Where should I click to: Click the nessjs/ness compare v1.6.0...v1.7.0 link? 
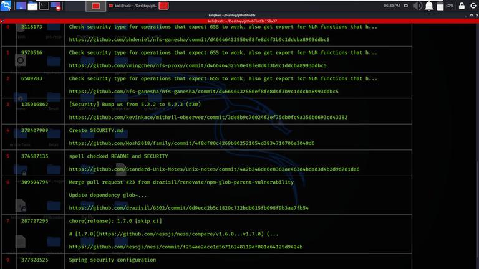point(180,234)
